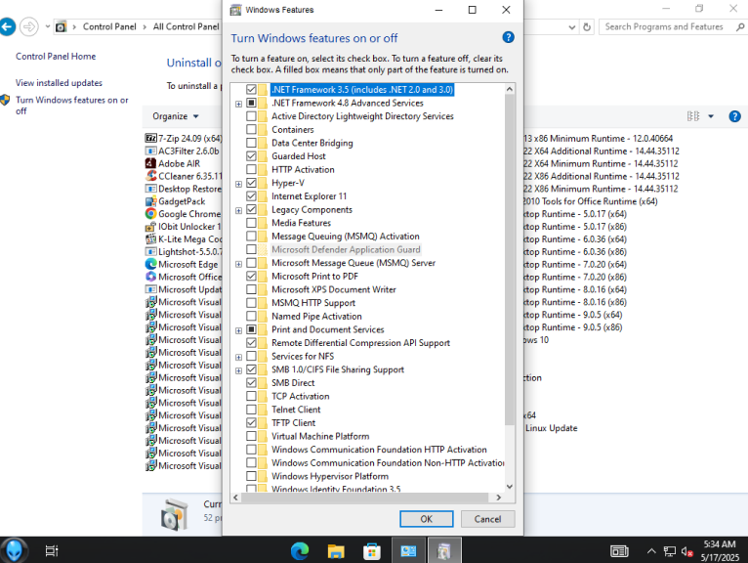Screen dimensions: 748x563
Task: Select Microsoft Edge icon in programs list
Action: (x=150, y=264)
